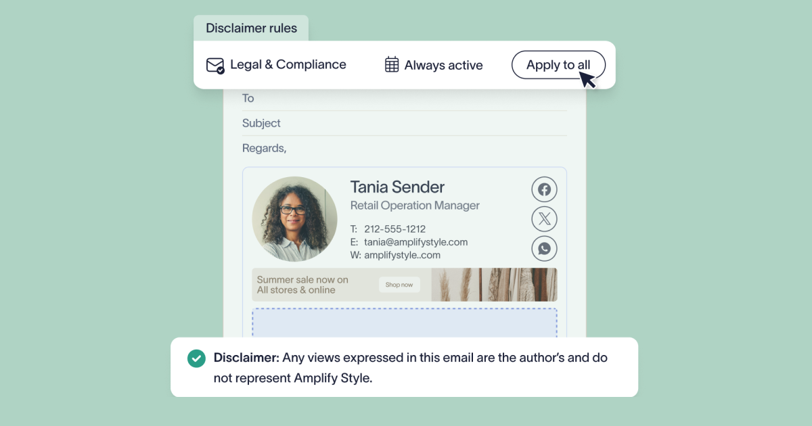Select the Always active text

(444, 66)
